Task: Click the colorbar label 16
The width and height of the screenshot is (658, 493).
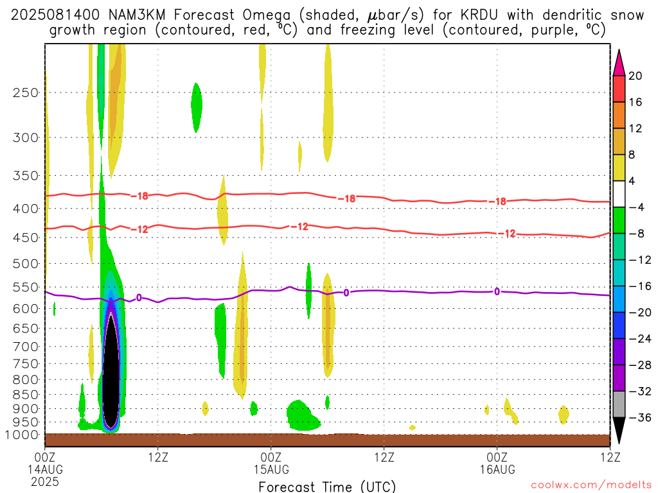Action: [x=636, y=102]
